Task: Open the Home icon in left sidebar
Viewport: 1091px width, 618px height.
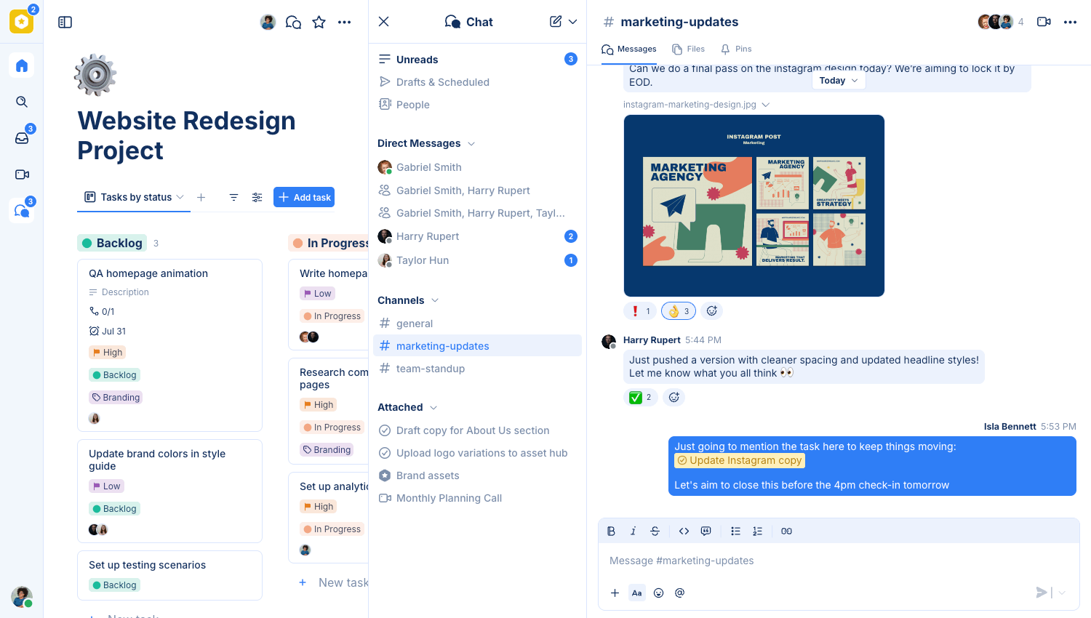Action: [22, 65]
